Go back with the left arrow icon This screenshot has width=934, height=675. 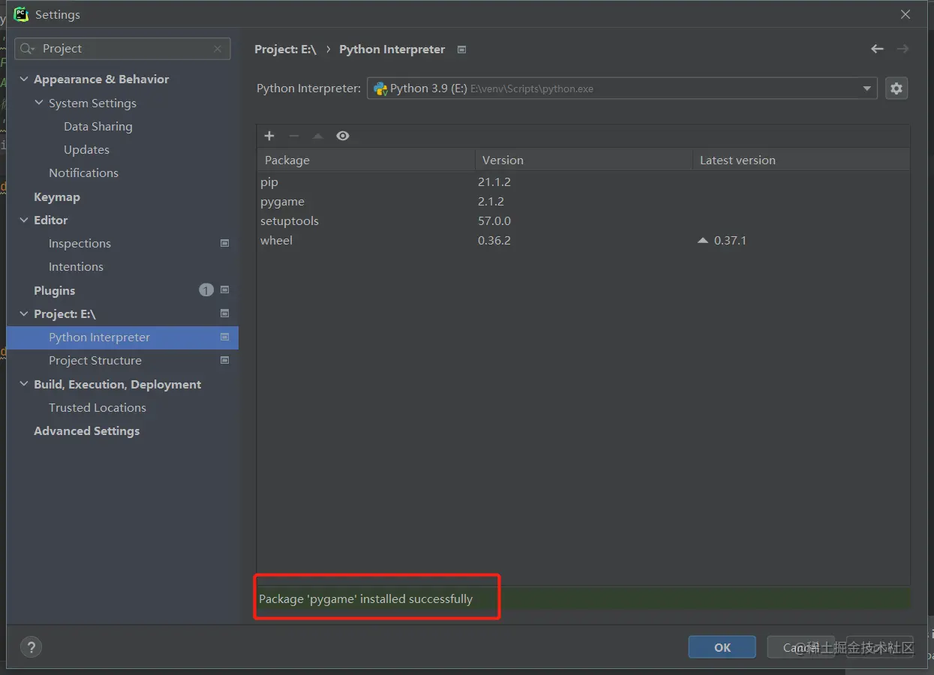tap(877, 49)
